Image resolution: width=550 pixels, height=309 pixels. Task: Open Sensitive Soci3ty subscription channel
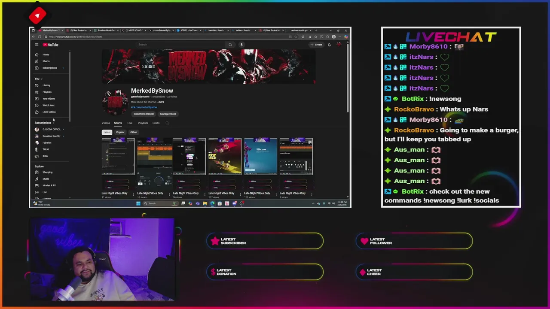click(x=49, y=136)
